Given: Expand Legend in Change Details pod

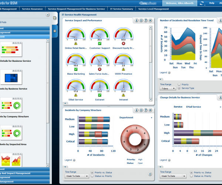Looking at the screenshot, I should click(169, 160).
